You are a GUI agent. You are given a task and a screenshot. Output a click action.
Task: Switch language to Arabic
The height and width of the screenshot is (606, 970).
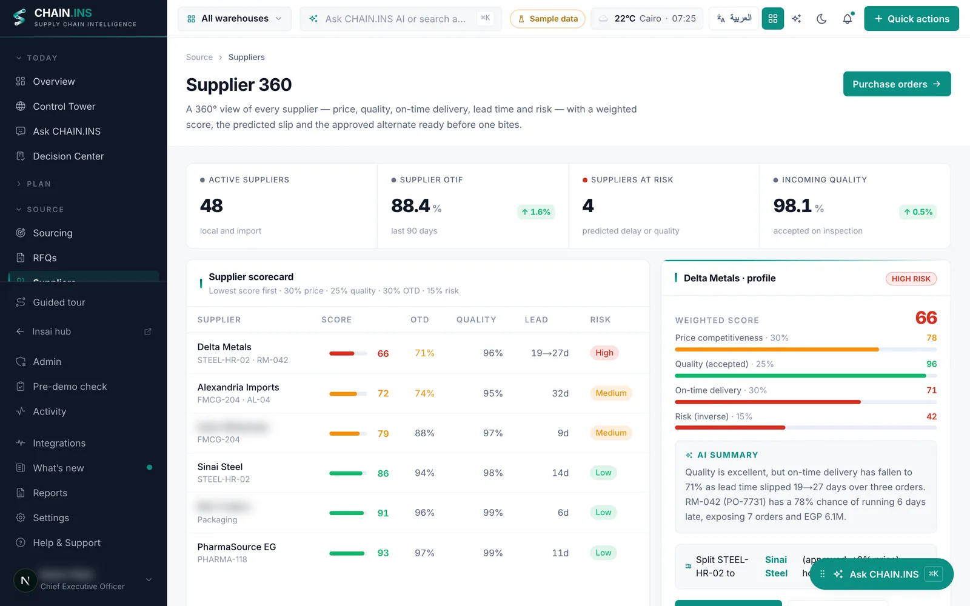(x=734, y=19)
